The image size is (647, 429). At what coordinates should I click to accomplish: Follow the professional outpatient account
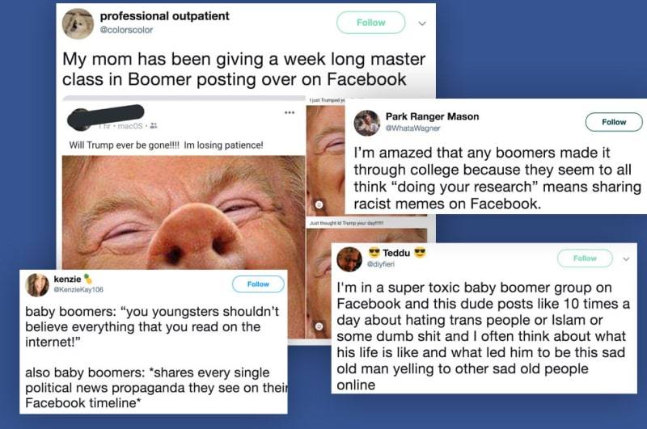click(370, 23)
